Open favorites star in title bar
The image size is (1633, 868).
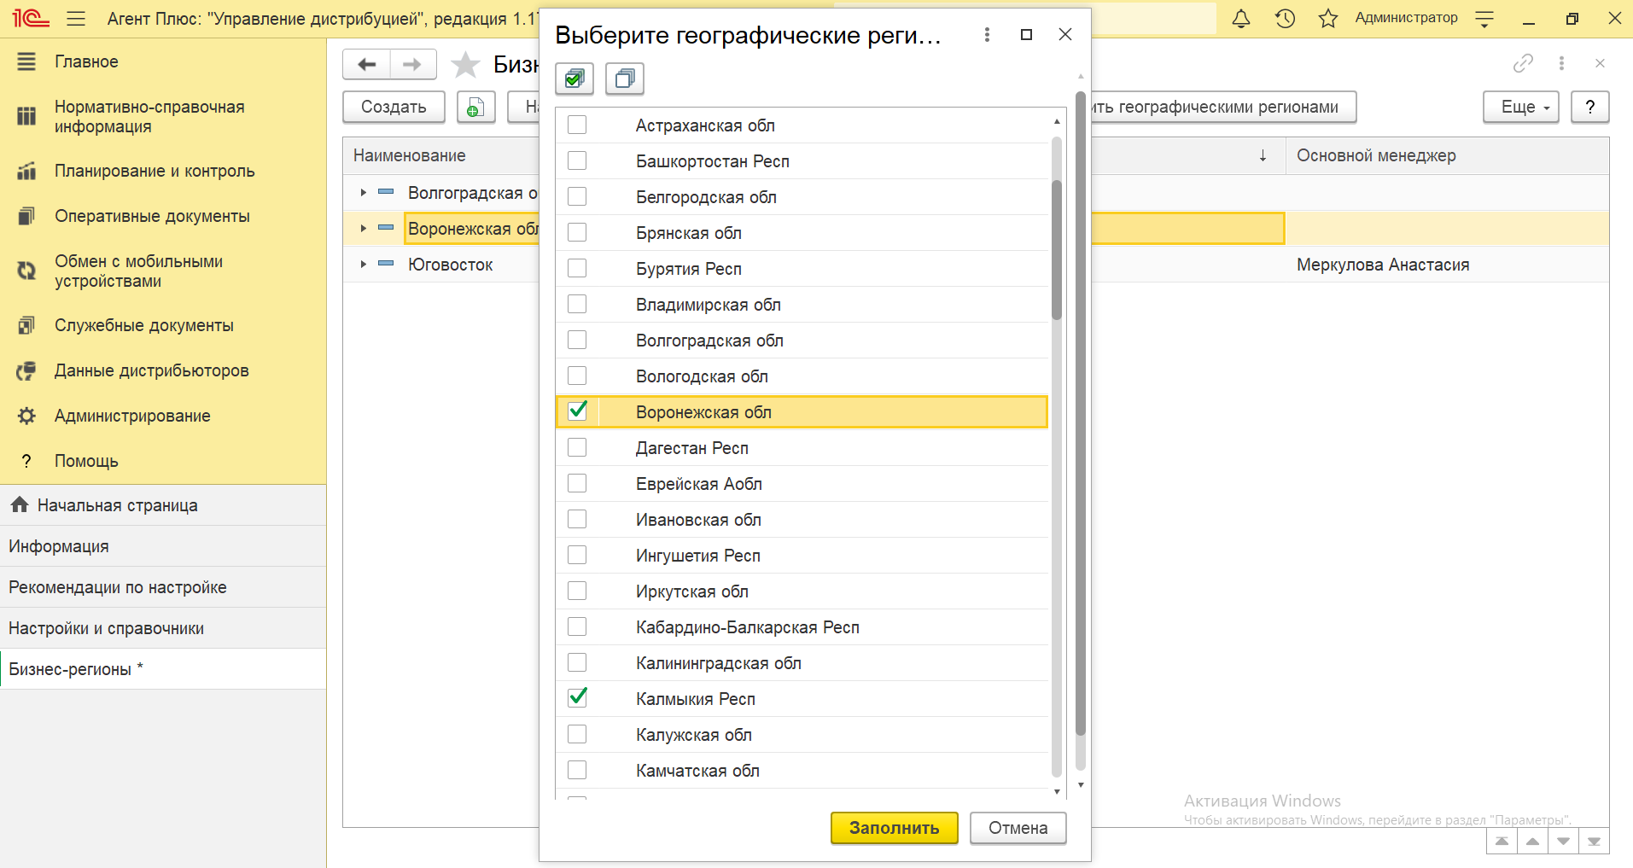1327,19
